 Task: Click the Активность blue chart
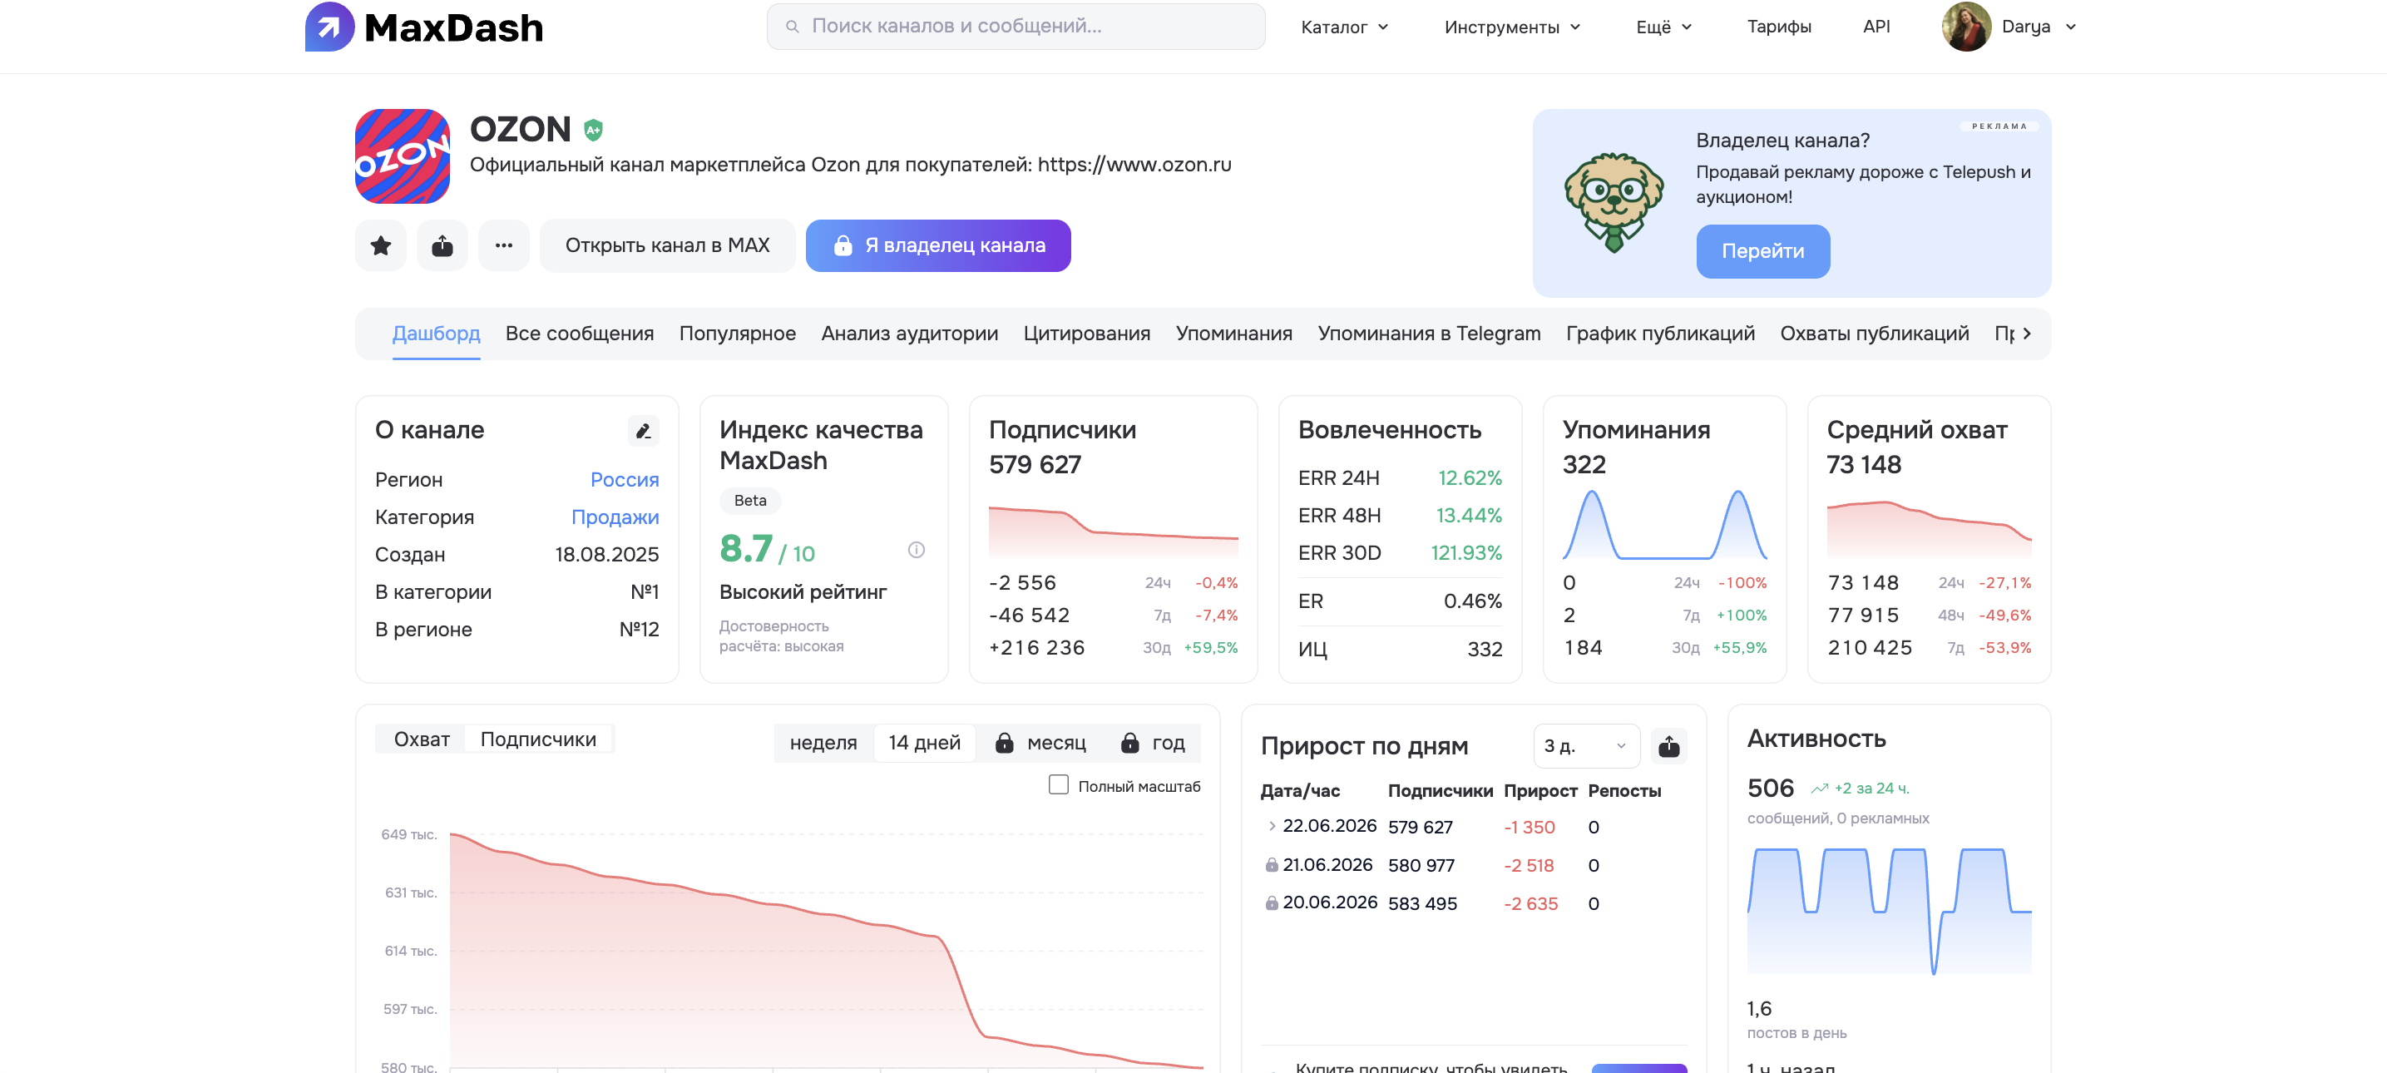[1889, 911]
